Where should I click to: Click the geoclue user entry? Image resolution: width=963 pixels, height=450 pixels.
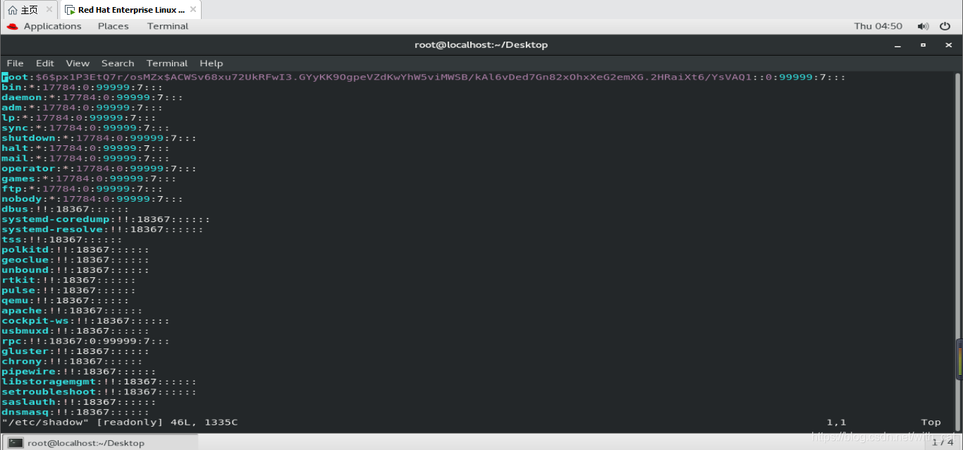click(75, 260)
